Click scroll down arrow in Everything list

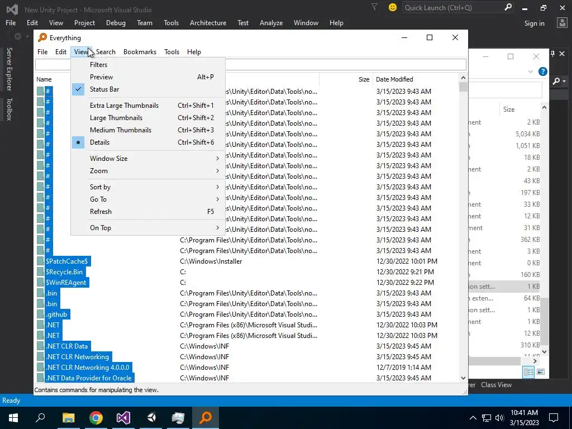463,378
